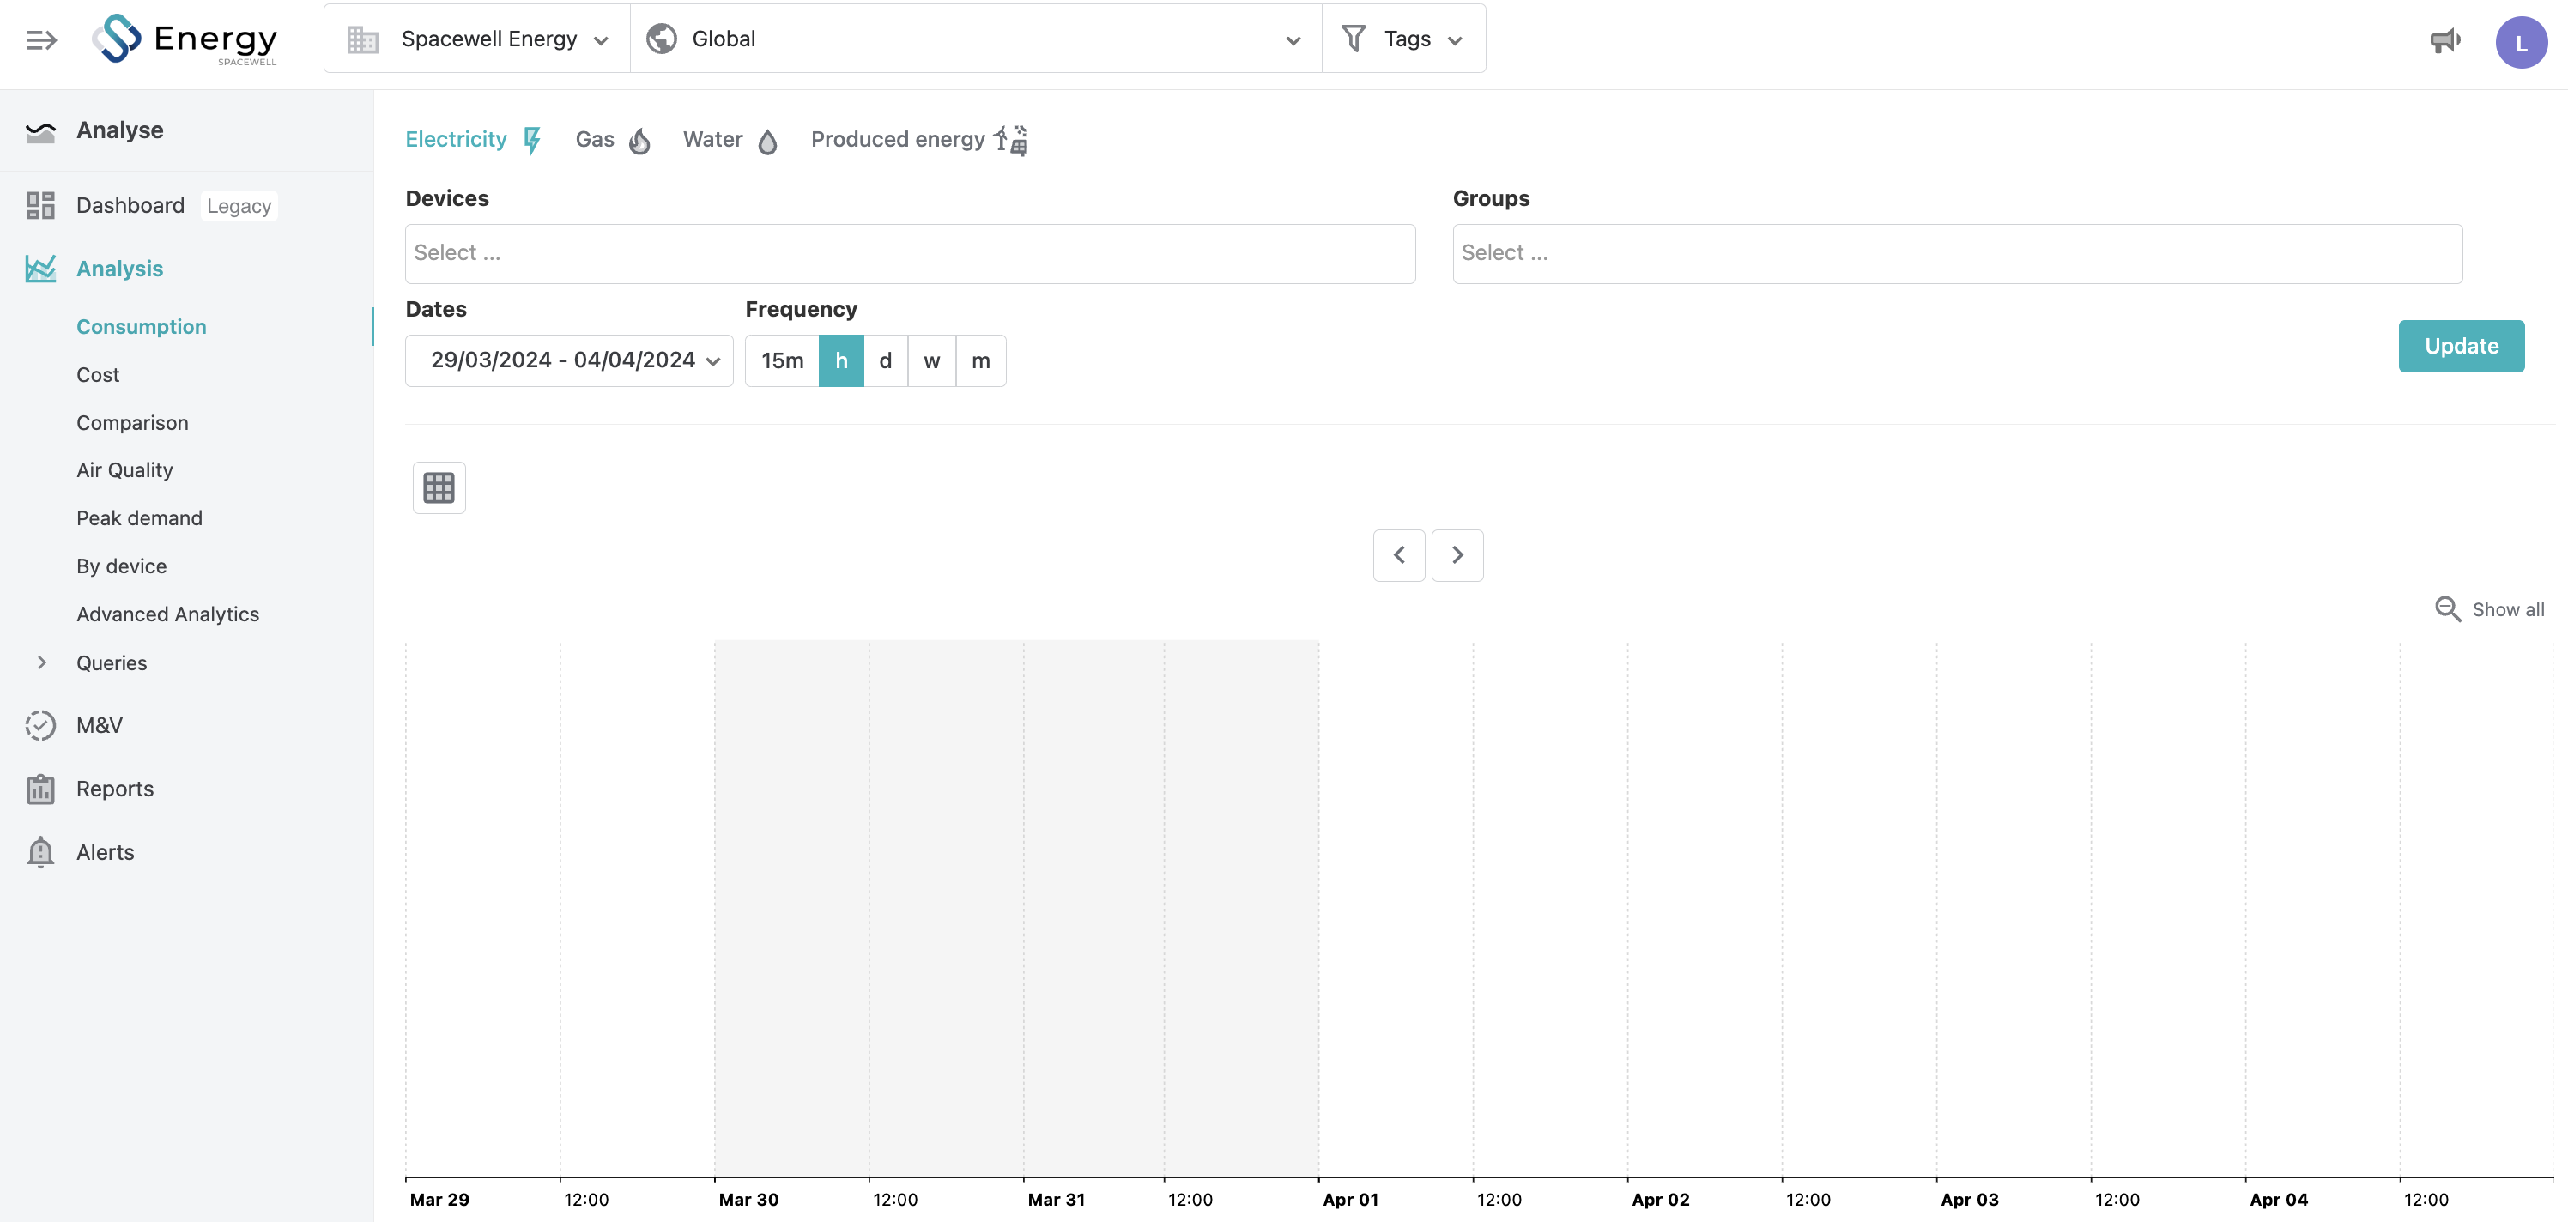The height and width of the screenshot is (1222, 2568).
Task: Open announcements megaphone icon
Action: coord(2444,41)
